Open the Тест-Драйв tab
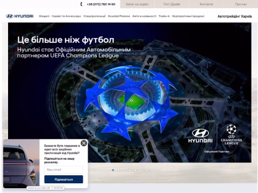The height and width of the screenshot is (193, 258). [x=171, y=4]
